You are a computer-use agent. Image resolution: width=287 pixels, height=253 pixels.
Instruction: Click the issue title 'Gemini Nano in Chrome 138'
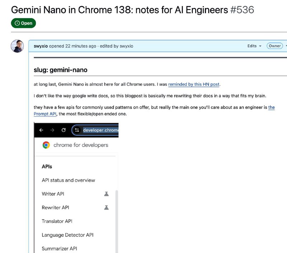[119, 10]
